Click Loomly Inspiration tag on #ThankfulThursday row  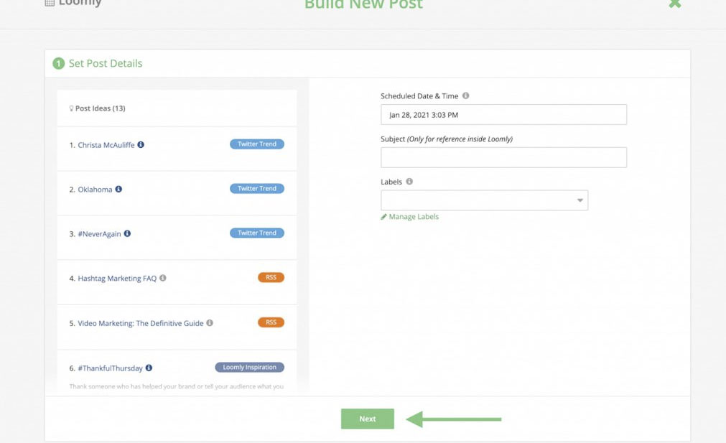click(250, 367)
